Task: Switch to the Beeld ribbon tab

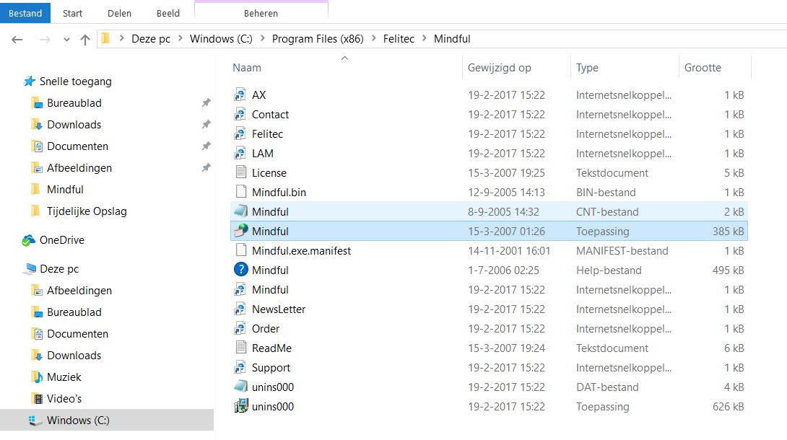Action: [x=168, y=14]
